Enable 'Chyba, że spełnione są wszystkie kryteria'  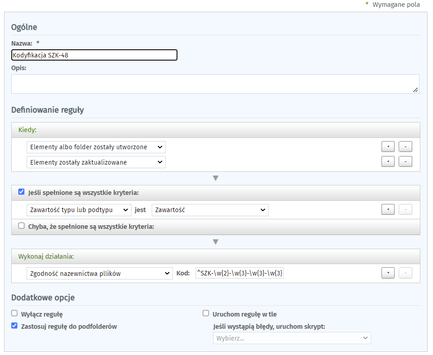click(x=21, y=226)
